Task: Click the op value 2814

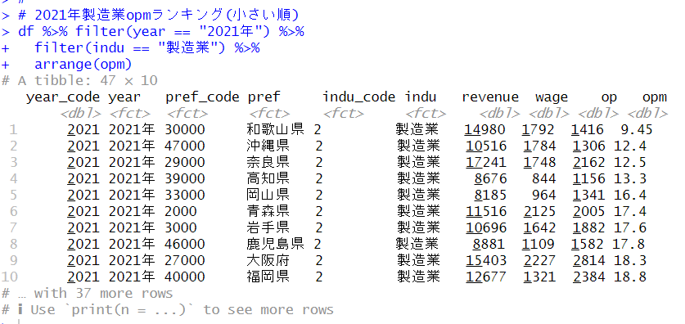Action: tap(589, 260)
